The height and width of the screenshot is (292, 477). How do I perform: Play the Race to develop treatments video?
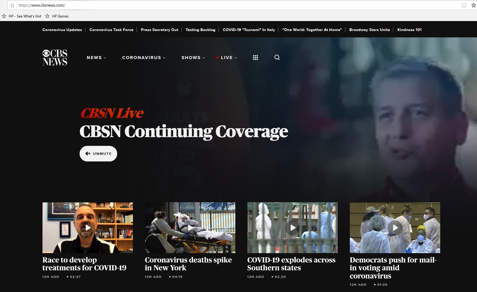click(x=88, y=228)
